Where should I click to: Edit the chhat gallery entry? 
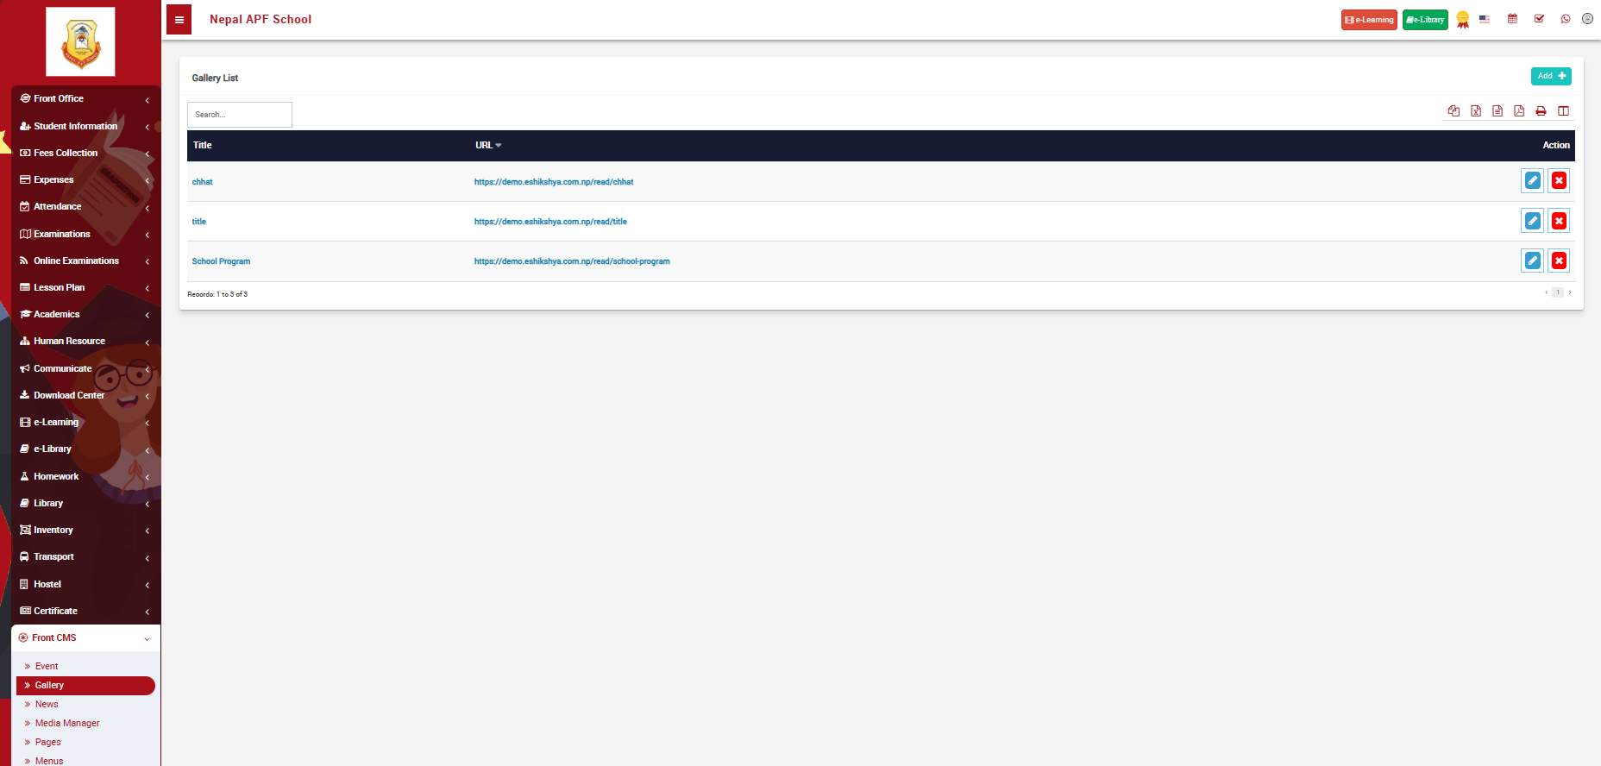[x=1532, y=181]
